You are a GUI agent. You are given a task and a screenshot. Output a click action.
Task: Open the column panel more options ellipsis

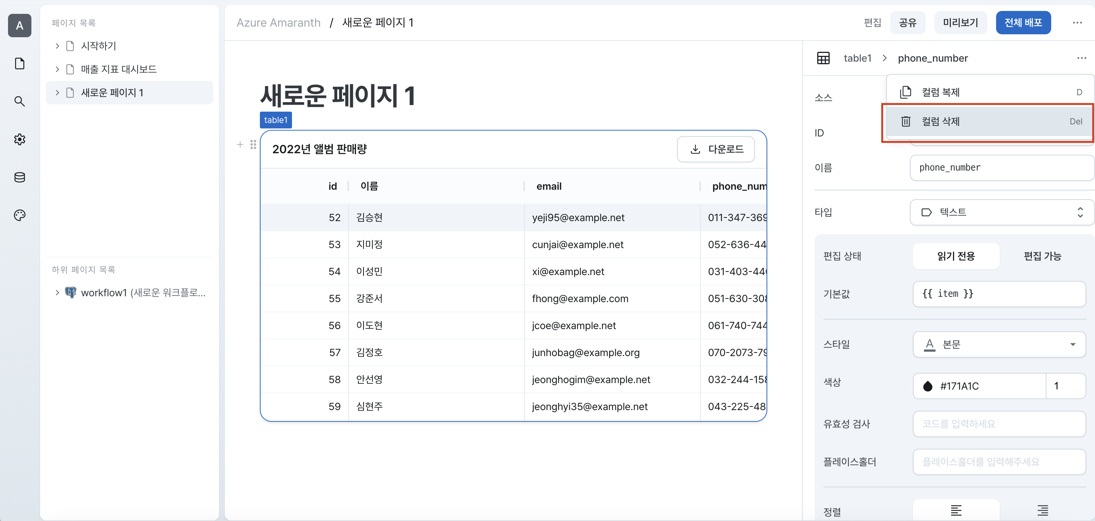(1081, 58)
